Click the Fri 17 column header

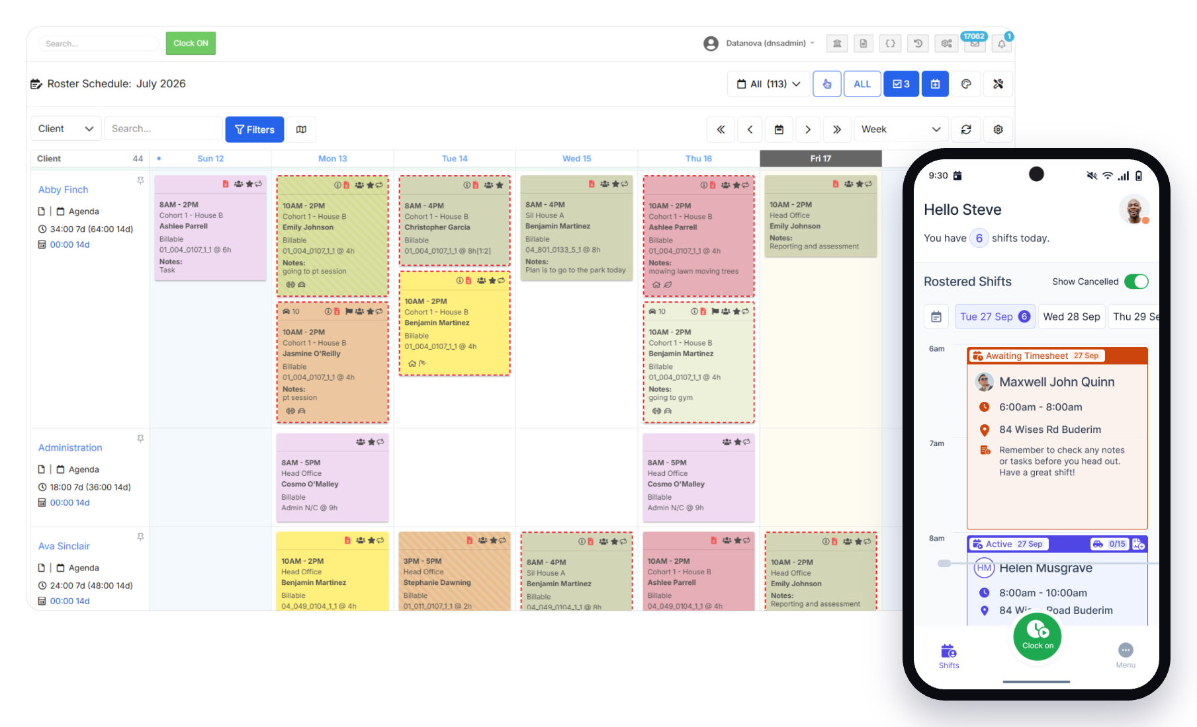click(x=820, y=159)
